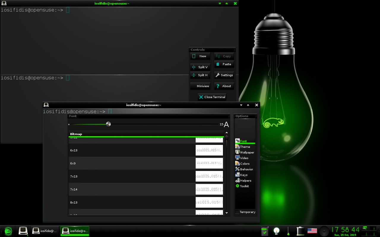Image resolution: width=380 pixels, height=237 pixels.
Task: Select Wallpaper in the Options list
Action: coord(246,153)
